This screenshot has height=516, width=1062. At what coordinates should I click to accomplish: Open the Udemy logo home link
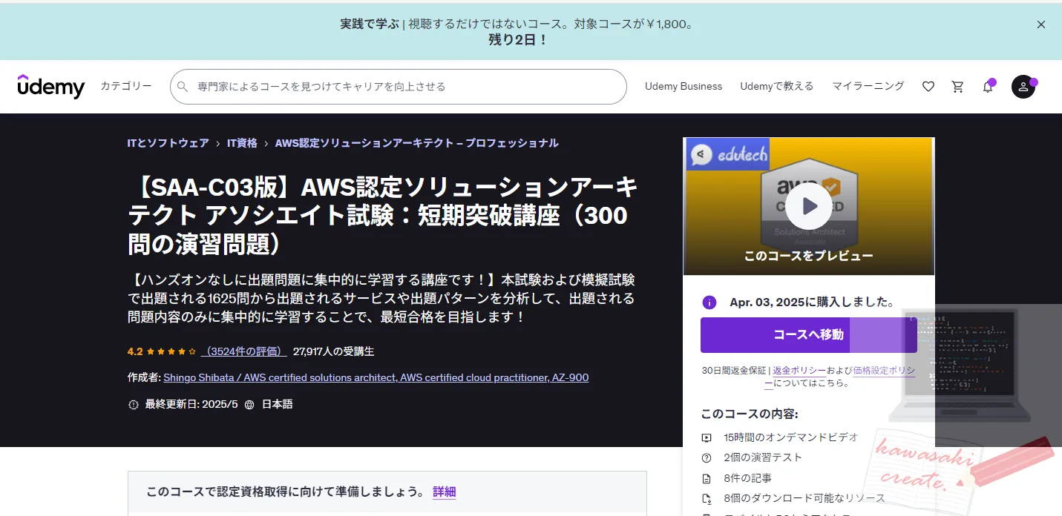(x=51, y=87)
